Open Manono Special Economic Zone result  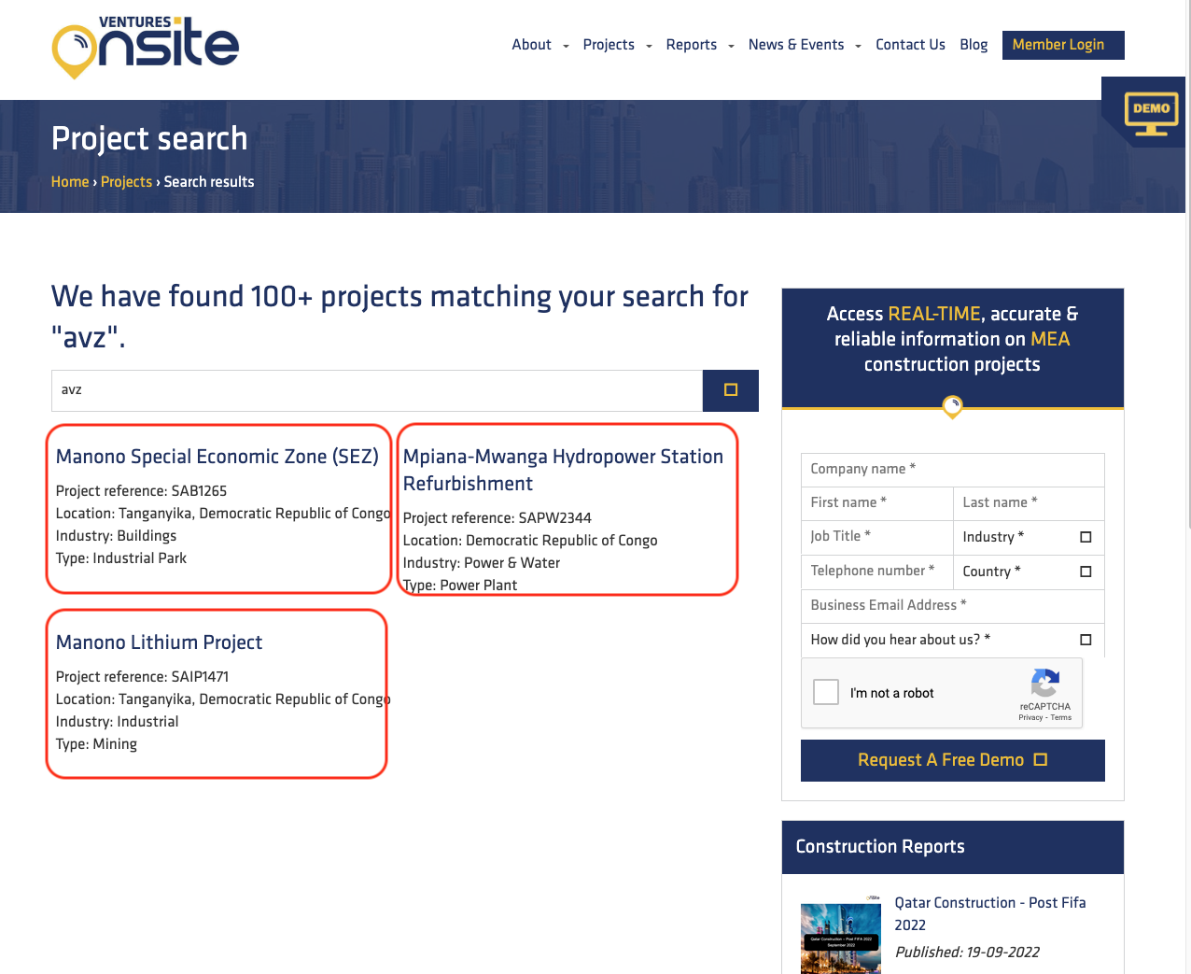[x=217, y=457]
